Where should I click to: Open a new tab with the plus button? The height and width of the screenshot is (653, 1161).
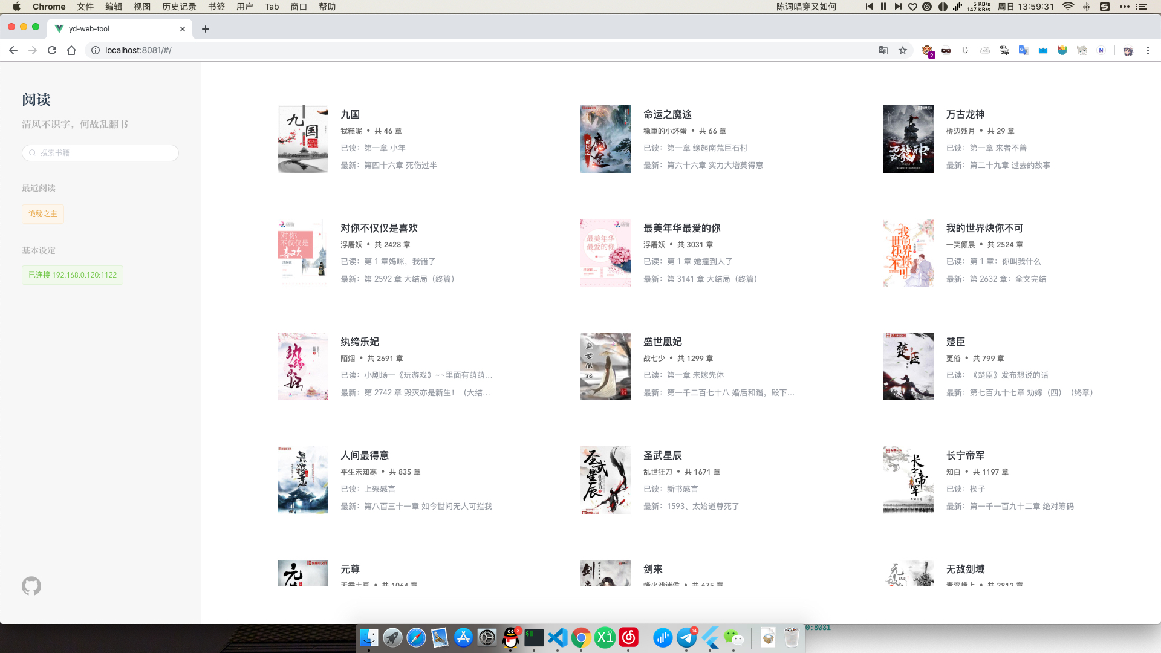tap(206, 29)
